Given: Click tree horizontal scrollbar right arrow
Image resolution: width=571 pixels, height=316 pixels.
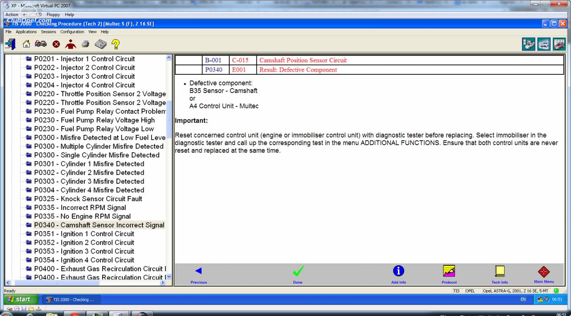Looking at the screenshot, I should coord(162,283).
